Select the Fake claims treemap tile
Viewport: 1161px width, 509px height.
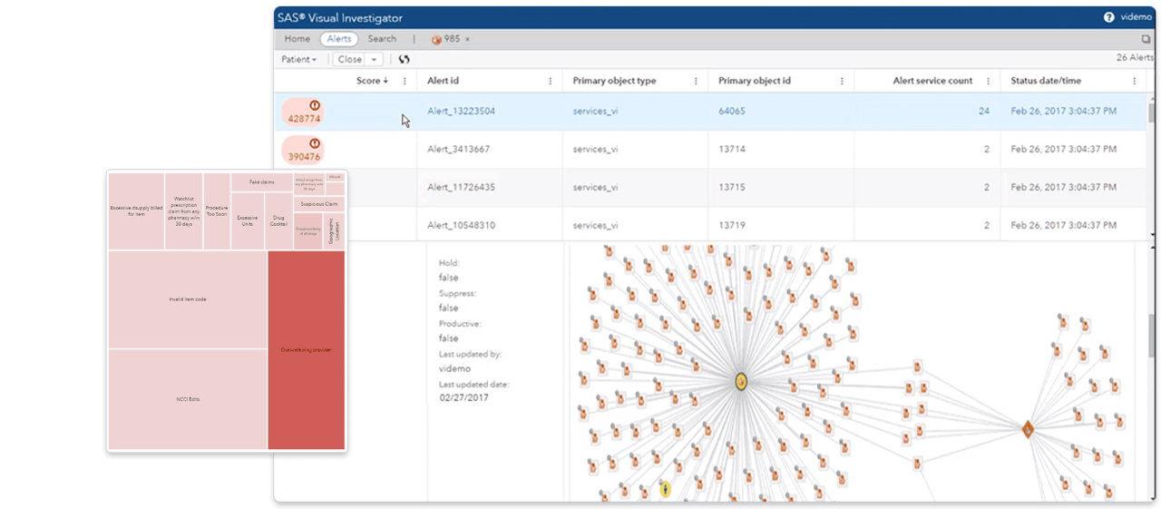[x=262, y=182]
